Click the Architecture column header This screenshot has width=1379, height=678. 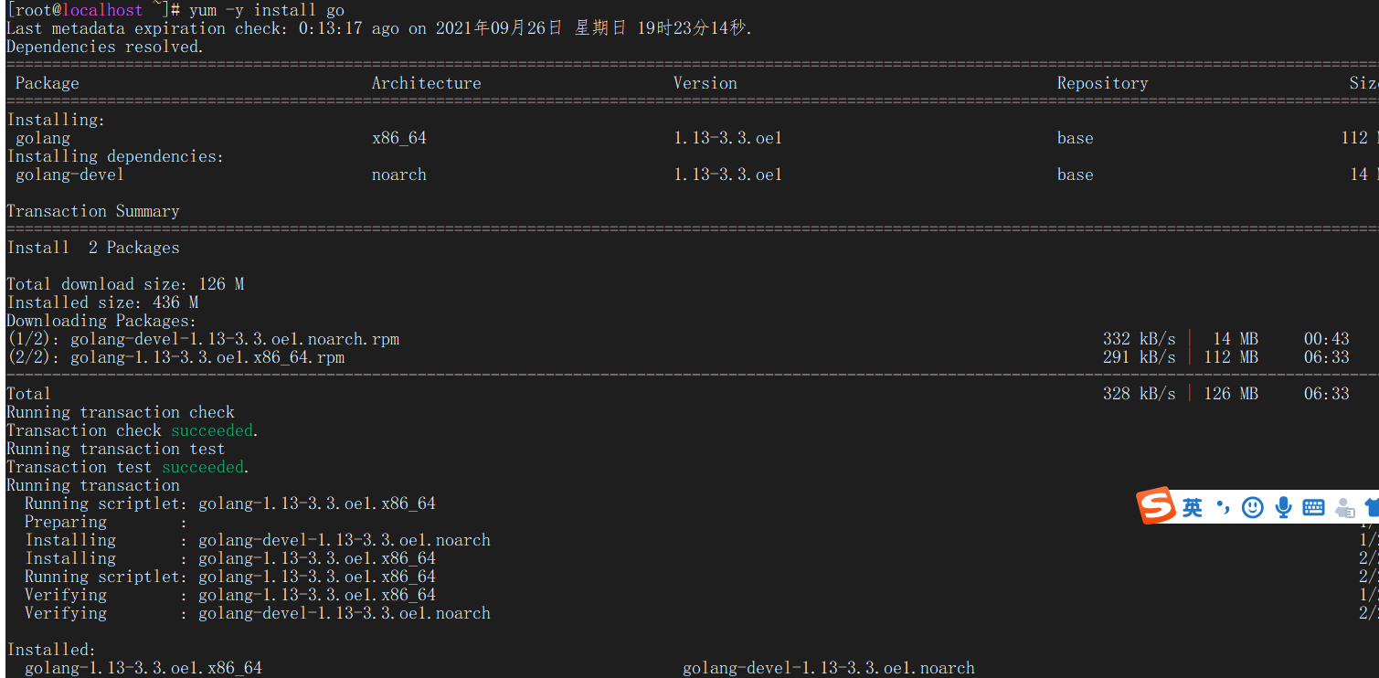[x=426, y=83]
